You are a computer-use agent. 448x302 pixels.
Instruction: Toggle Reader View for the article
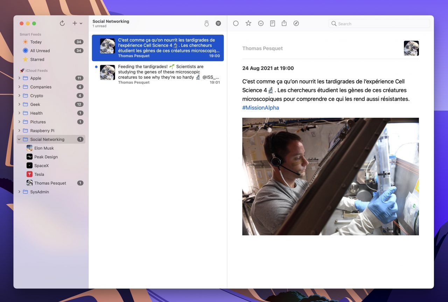273,23
